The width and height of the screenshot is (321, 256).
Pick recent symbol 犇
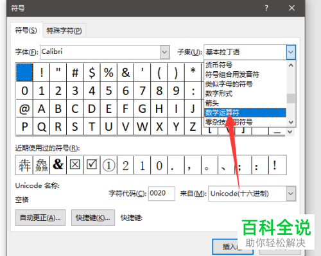pyautogui.click(x=24, y=165)
